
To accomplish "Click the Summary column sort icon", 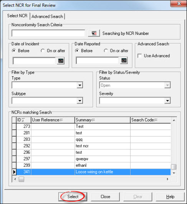I will click(93, 120).
